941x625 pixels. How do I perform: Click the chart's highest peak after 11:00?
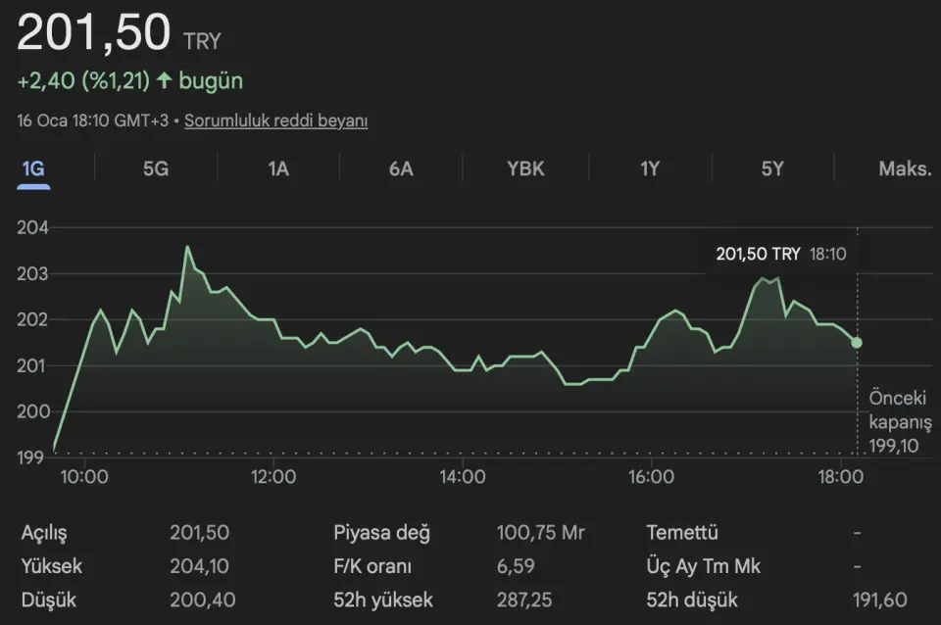(x=187, y=247)
